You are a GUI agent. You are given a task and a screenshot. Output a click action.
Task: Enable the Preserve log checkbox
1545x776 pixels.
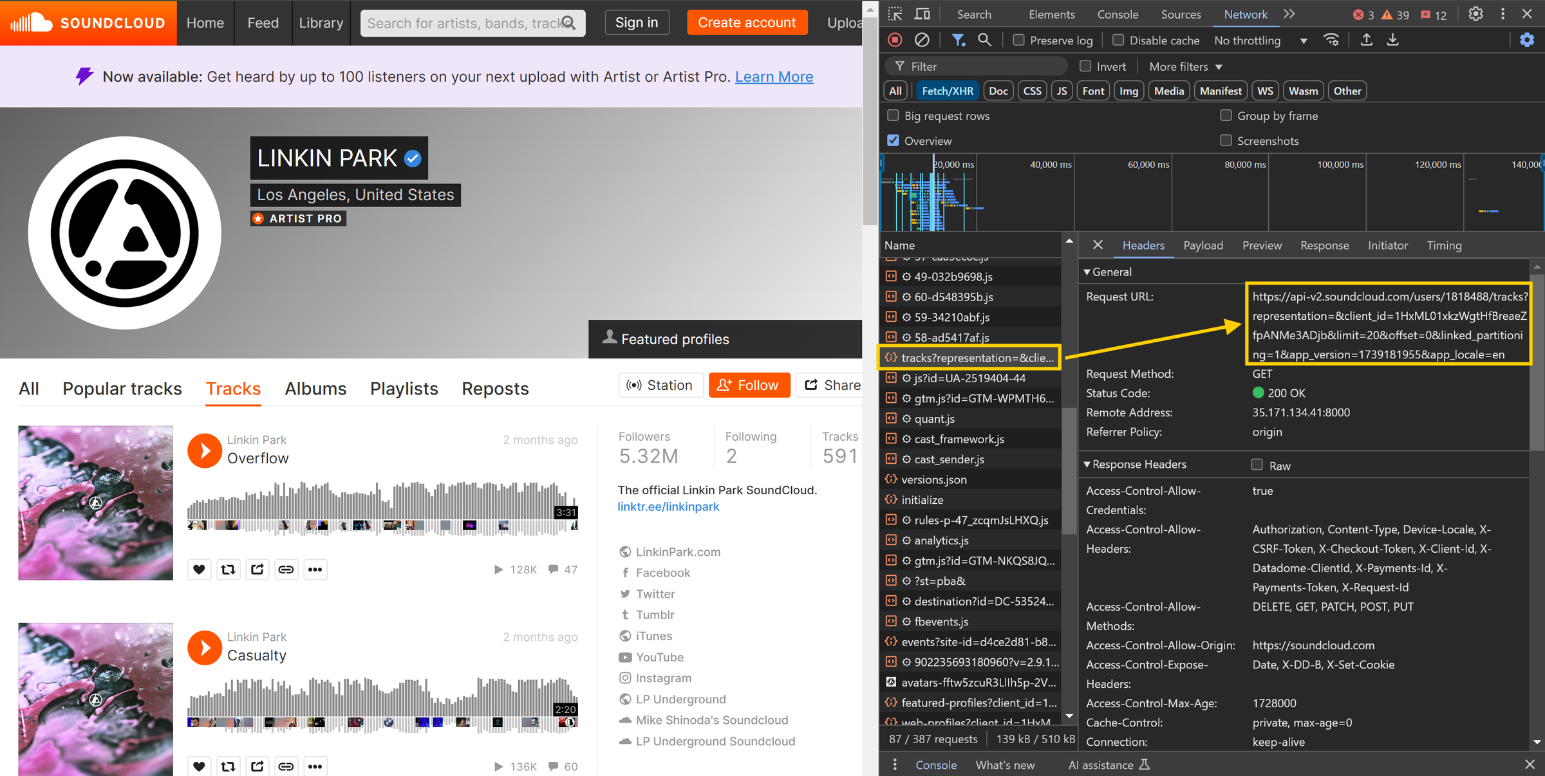click(1019, 40)
